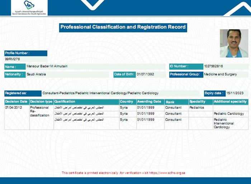Image resolution: width=251 pixels, height=184 pixels.
Task: Click the Additional speciality column header
Action: [x=230, y=102]
